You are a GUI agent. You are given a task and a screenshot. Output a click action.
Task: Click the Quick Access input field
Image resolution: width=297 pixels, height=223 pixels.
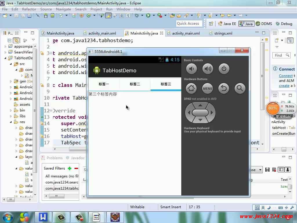pyautogui.click(x=189, y=24)
